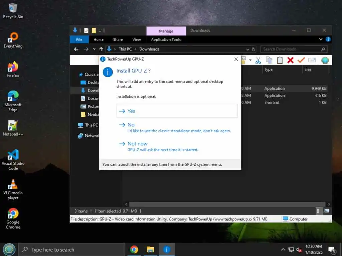342x256 pixels.
Task: Click the horizontal scrollbar thumb
Action: 227,204
